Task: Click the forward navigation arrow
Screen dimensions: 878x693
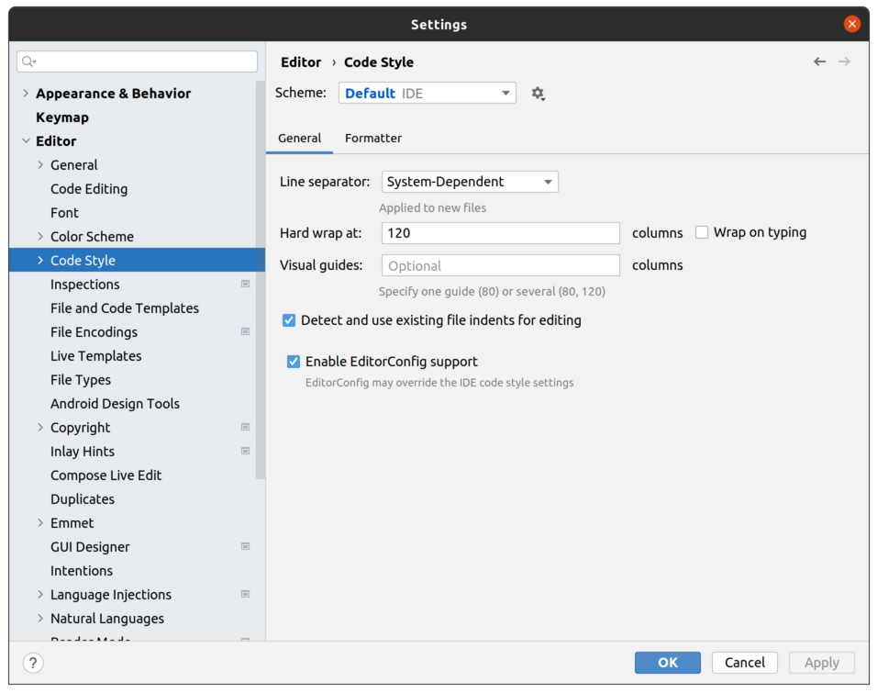Action: 843,61
